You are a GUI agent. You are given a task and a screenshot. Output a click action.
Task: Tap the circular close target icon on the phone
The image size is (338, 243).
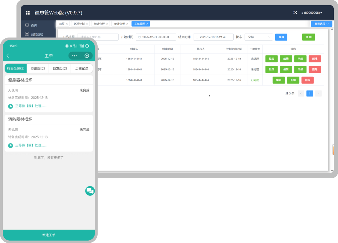(87, 55)
